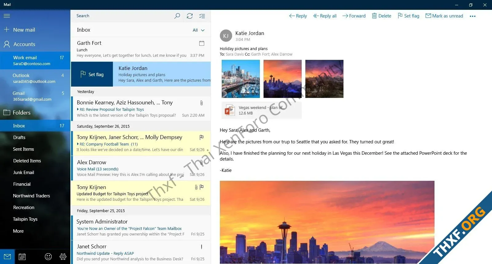The image size is (492, 264).
Task: Open the Space Needle sunset thumbnail
Action: 283,79
